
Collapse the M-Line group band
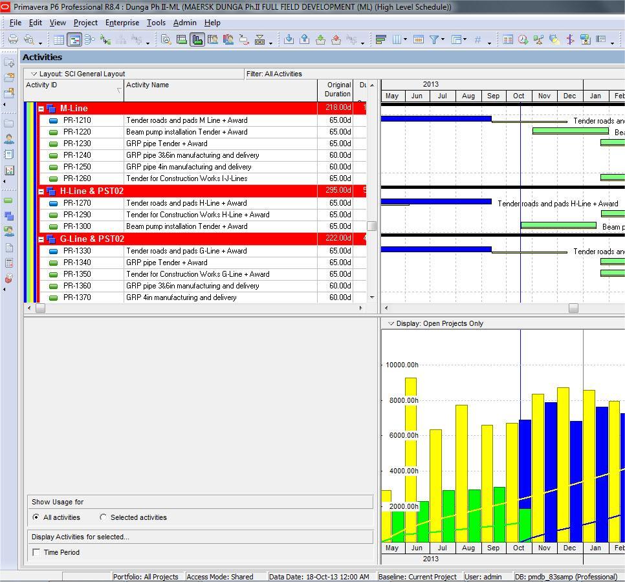click(41, 109)
